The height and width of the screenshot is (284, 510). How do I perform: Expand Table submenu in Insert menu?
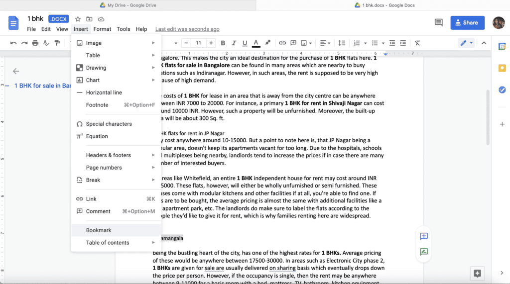click(x=116, y=55)
